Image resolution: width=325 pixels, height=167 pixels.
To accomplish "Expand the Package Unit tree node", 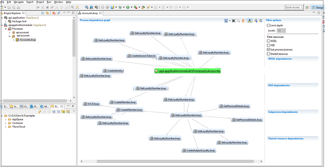I will coord(5,21).
